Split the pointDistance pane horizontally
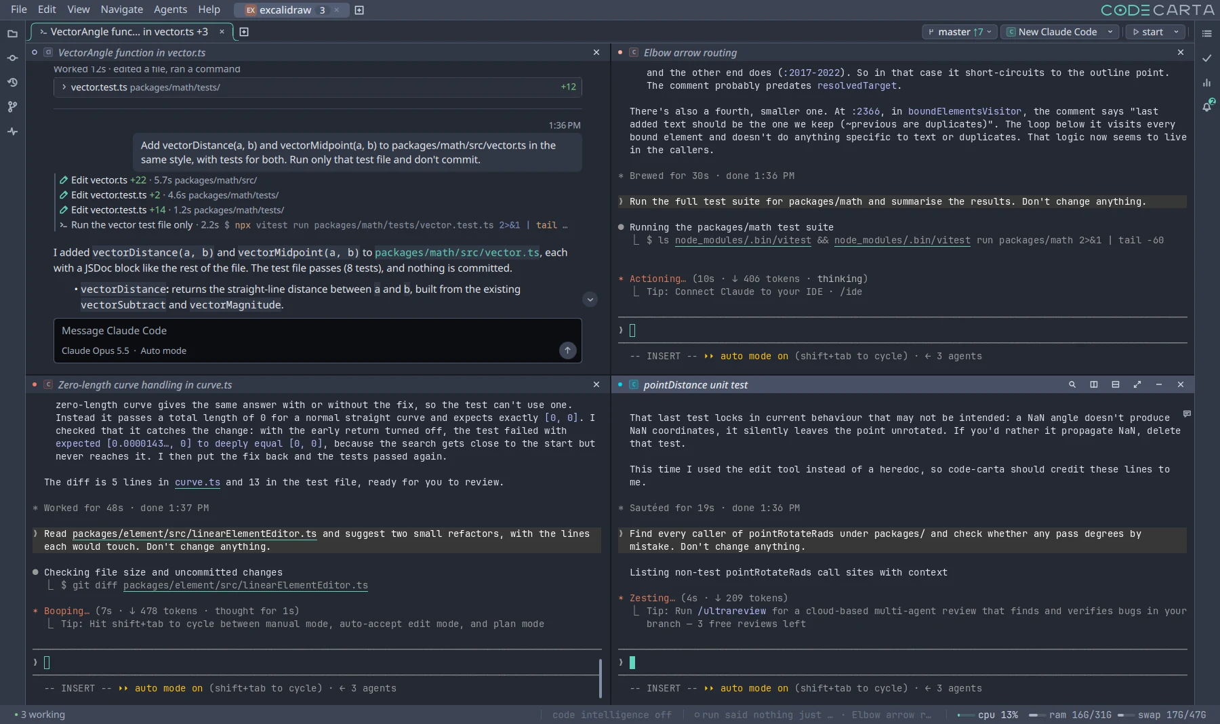The height and width of the screenshot is (724, 1220). point(1116,384)
